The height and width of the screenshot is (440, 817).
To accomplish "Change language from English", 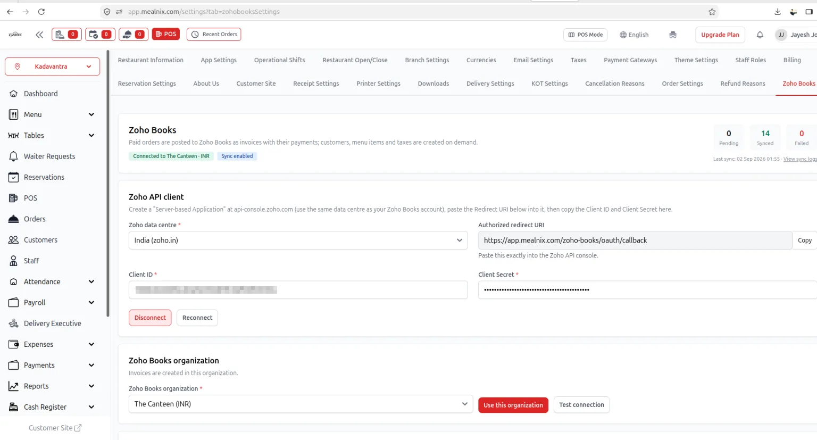I will (x=634, y=35).
